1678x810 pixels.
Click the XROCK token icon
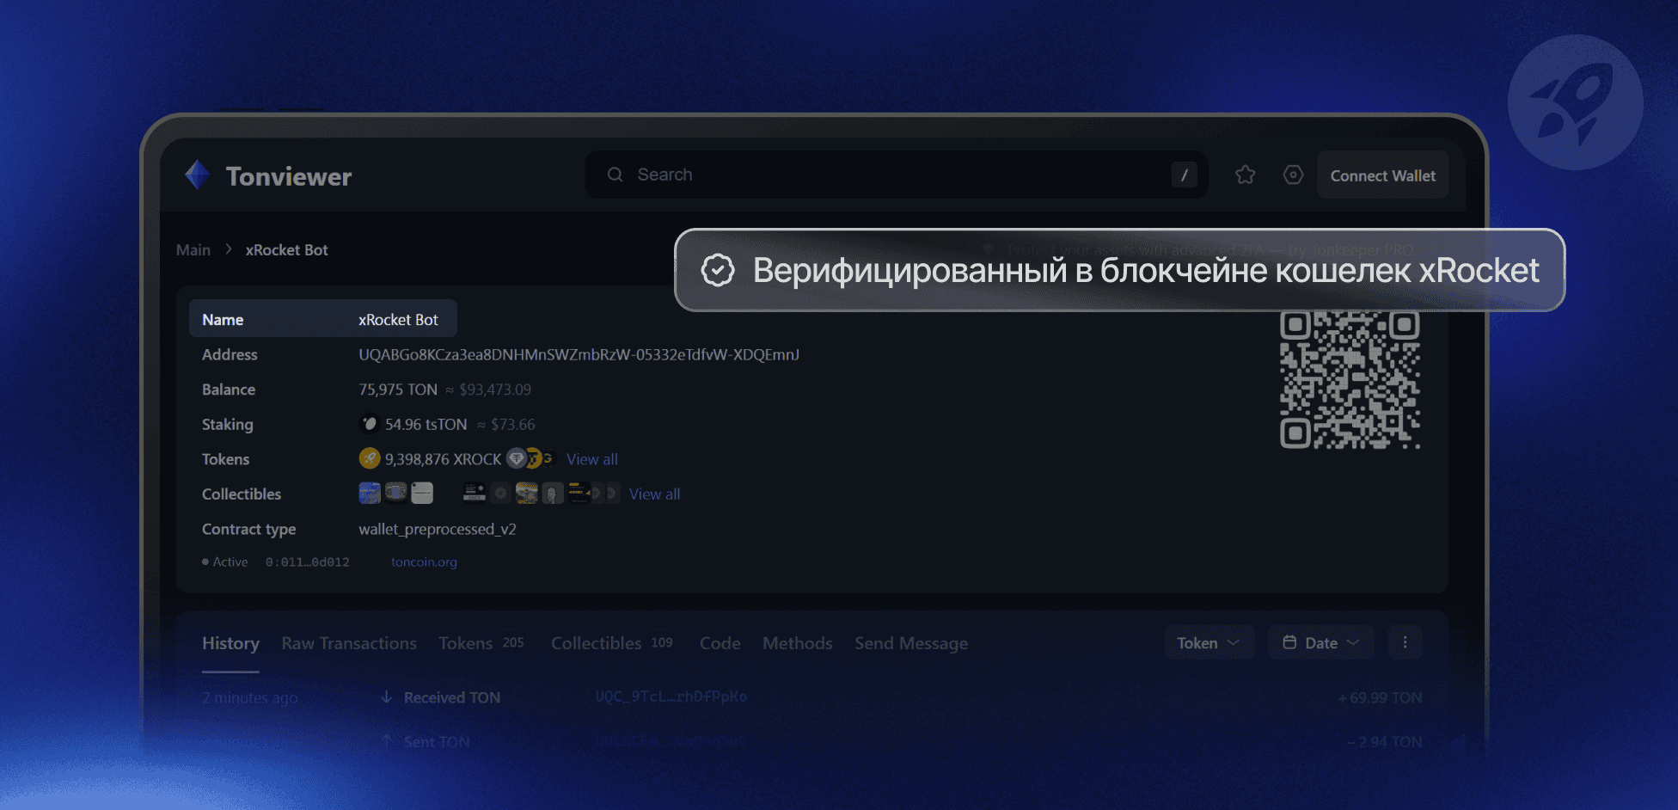(370, 459)
